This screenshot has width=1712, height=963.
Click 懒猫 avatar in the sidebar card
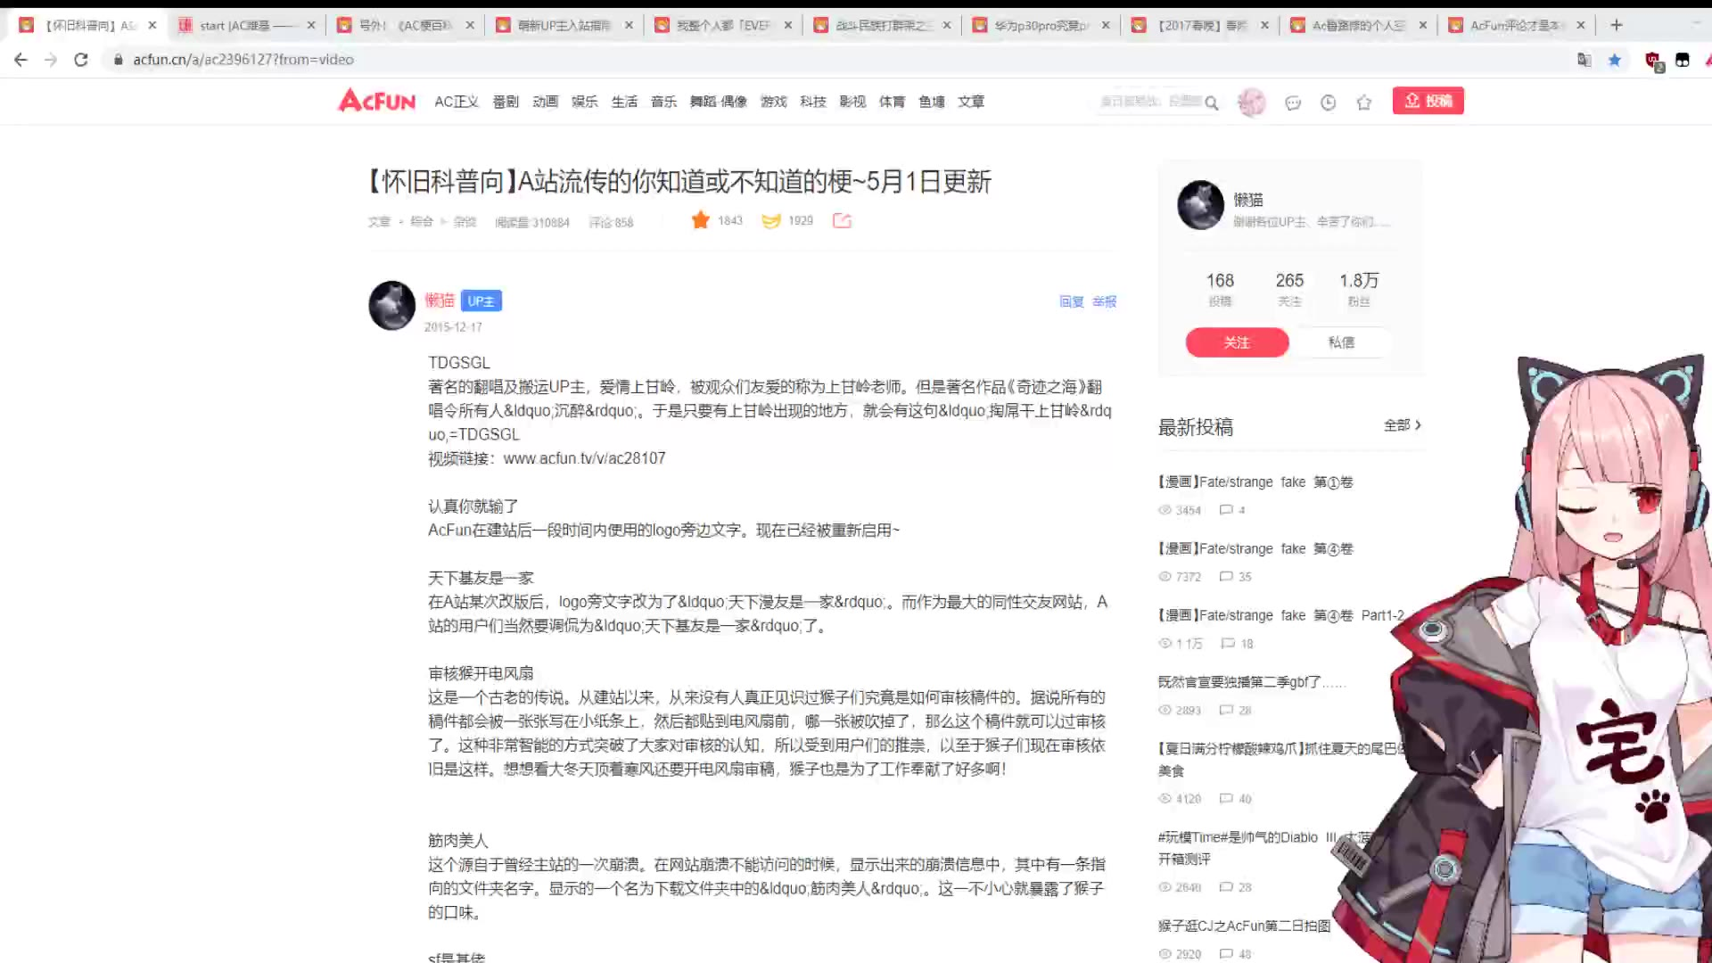[x=1201, y=205]
